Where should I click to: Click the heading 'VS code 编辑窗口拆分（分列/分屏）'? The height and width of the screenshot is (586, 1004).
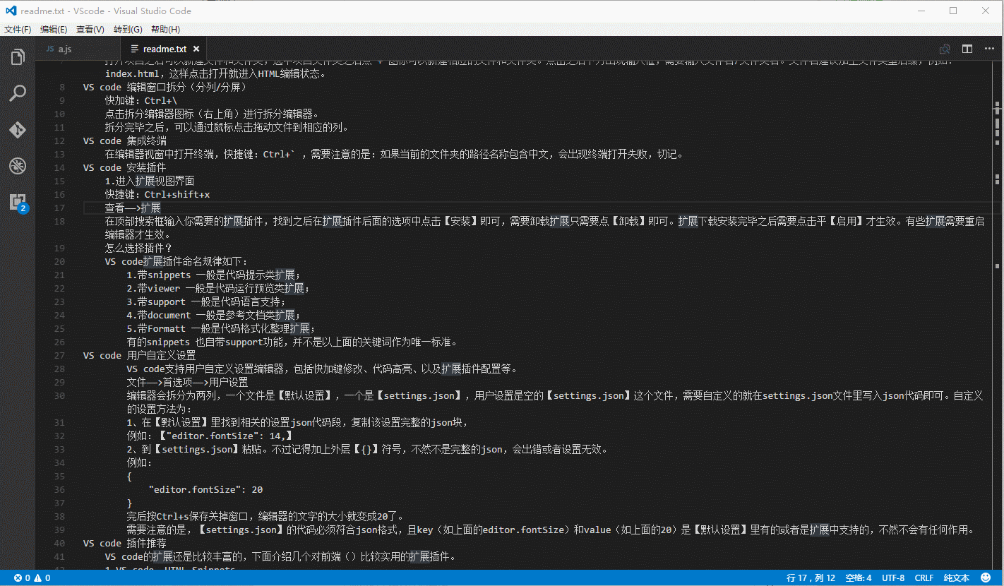coord(165,88)
